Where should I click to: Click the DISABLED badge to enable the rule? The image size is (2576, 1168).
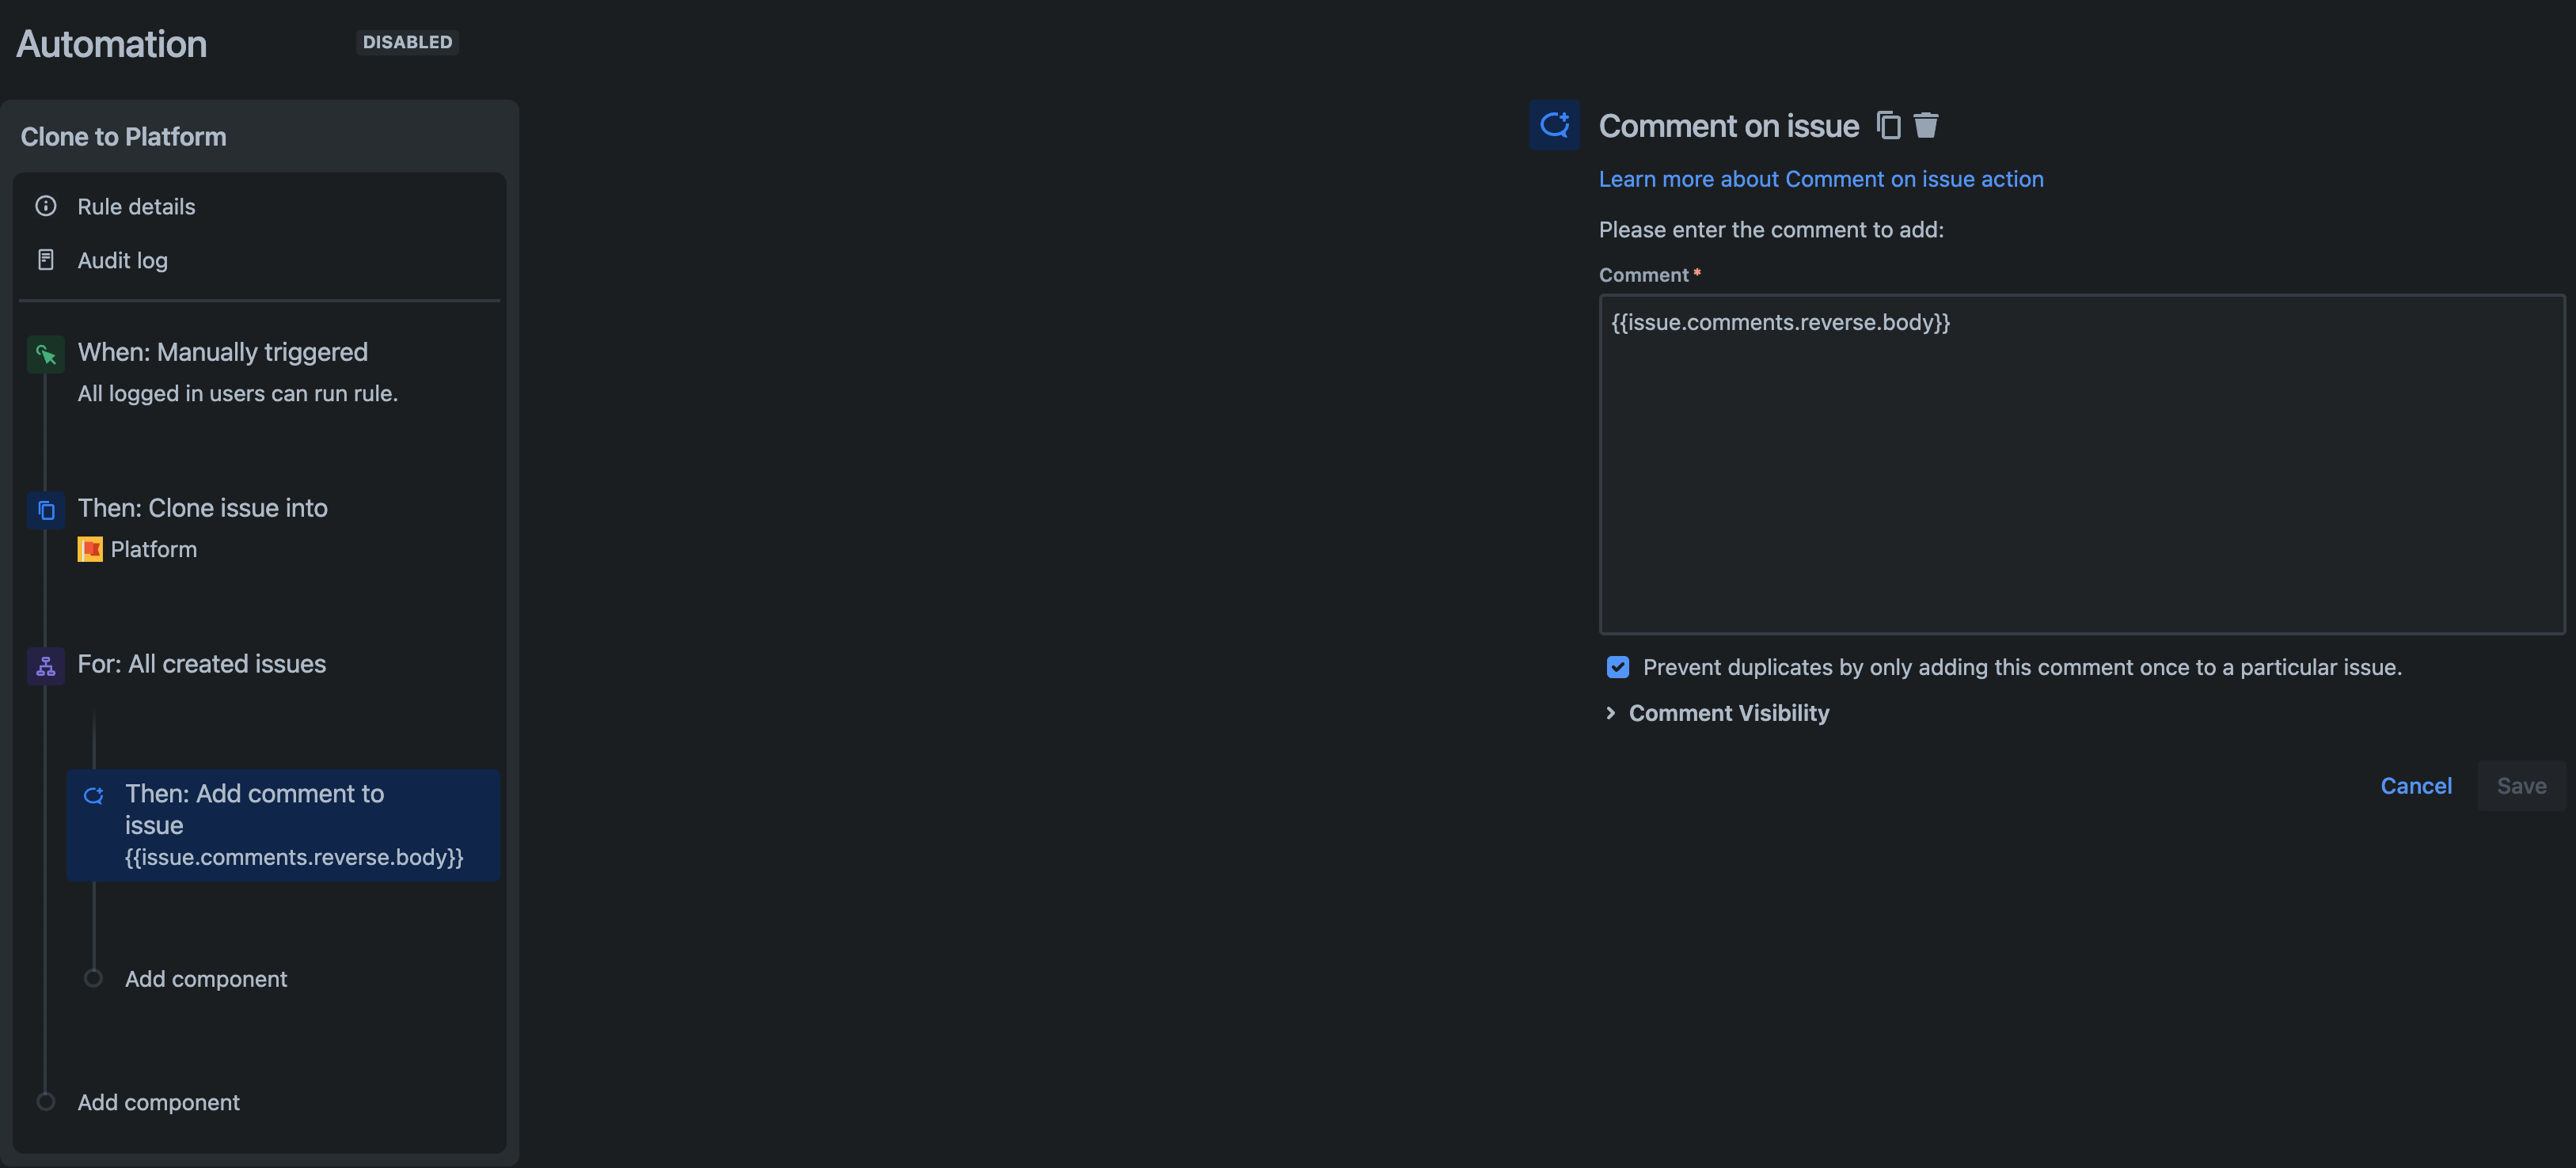coord(407,42)
